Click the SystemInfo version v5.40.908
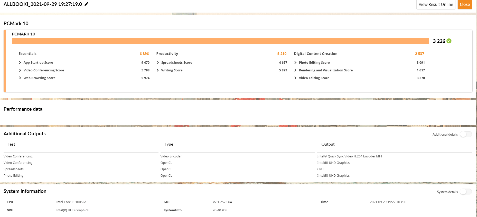Image resolution: width=477 pixels, height=217 pixels. (220, 210)
